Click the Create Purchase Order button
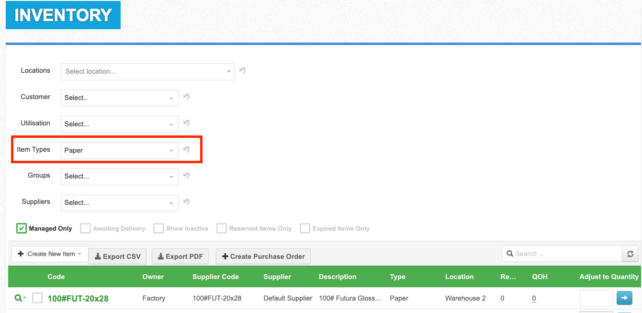The image size is (642, 313). (x=263, y=257)
